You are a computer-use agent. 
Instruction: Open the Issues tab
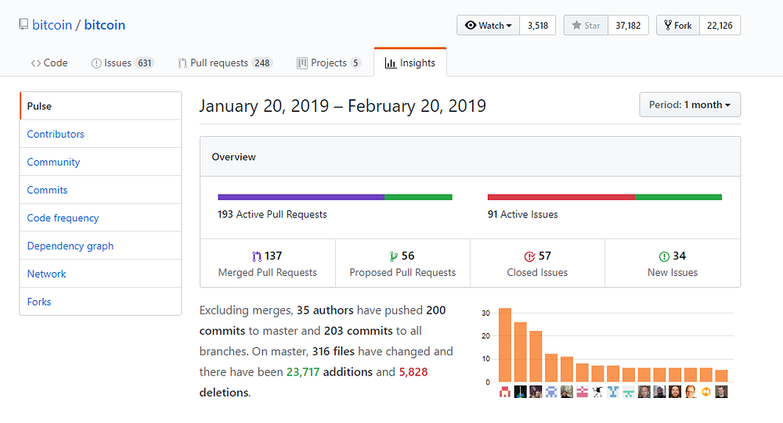tap(122, 63)
